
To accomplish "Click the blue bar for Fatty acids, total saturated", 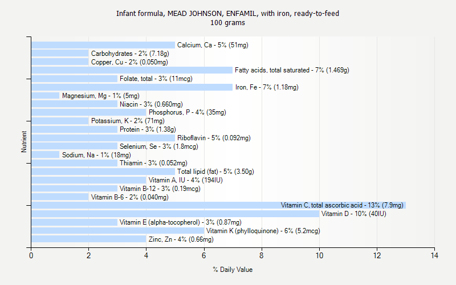I will click(x=132, y=70).
